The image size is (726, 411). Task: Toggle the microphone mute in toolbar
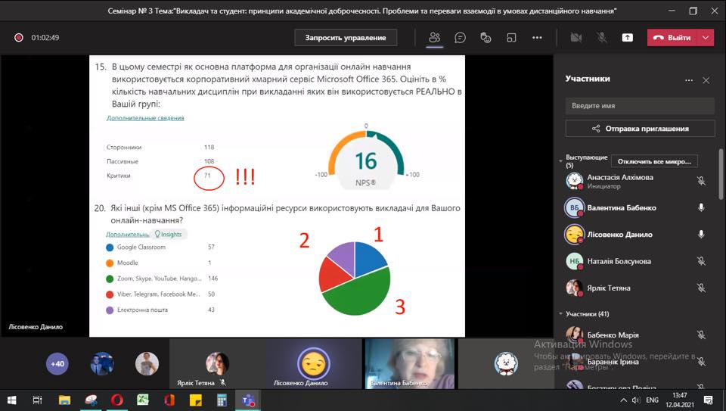pyautogui.click(x=602, y=38)
